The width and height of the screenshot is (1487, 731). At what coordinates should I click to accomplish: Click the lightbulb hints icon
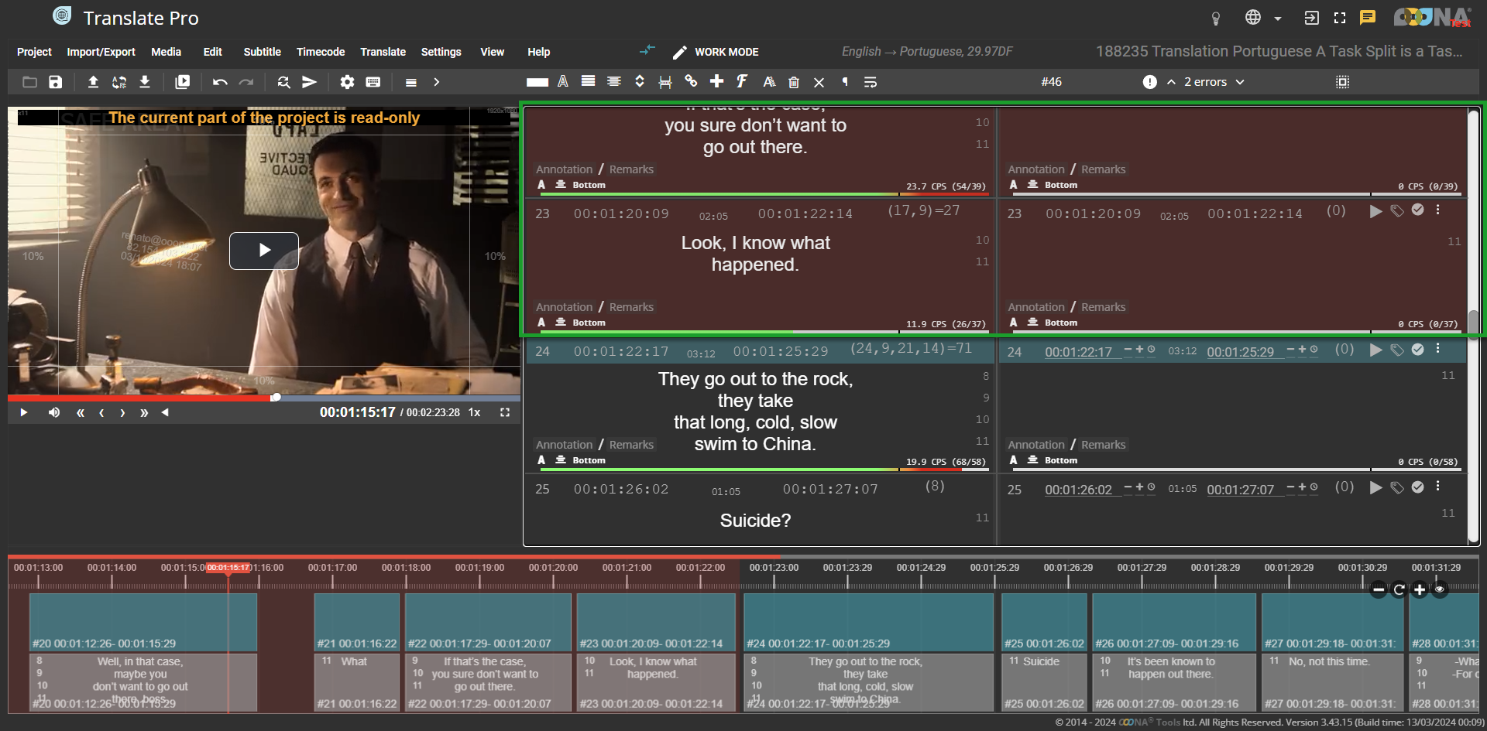tap(1216, 19)
